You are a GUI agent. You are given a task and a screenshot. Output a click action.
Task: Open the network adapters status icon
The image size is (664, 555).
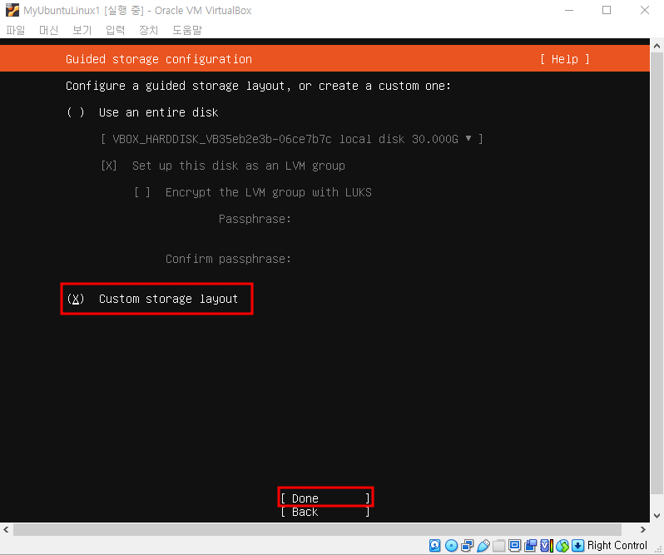468,545
